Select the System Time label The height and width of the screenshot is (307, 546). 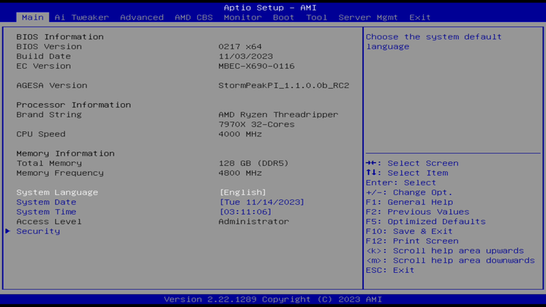[x=46, y=212]
